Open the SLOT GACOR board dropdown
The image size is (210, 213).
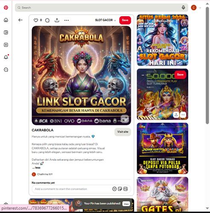pos(105,20)
